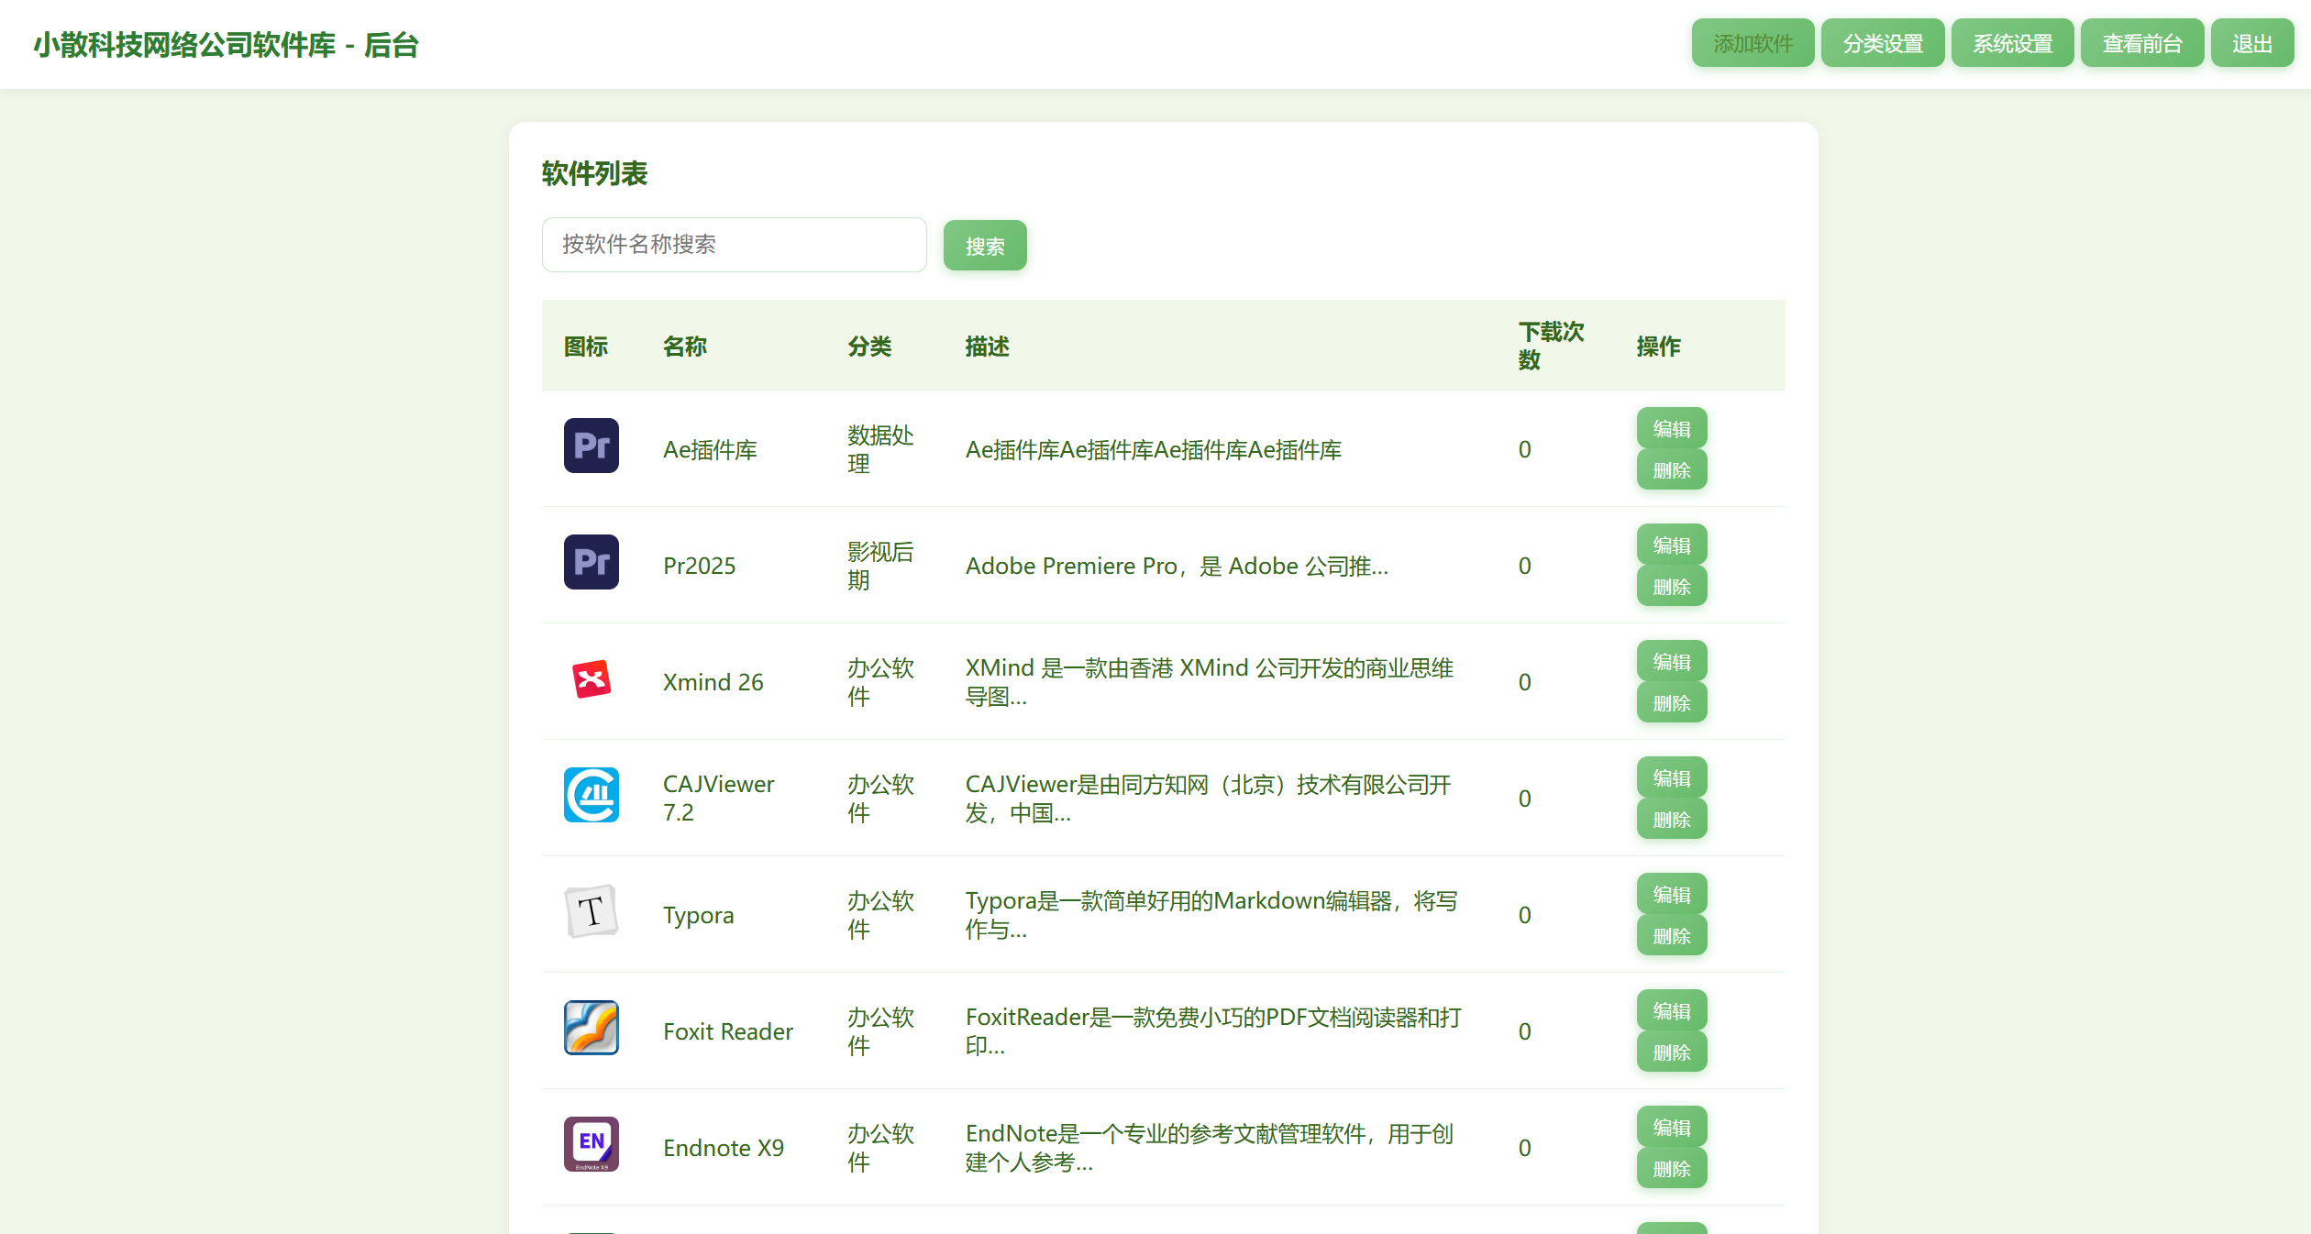2311x1234 pixels.
Task: Click the red Xmind 26 icon
Action: [591, 678]
